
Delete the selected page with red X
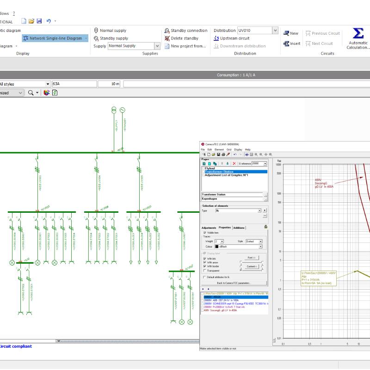click(x=234, y=164)
